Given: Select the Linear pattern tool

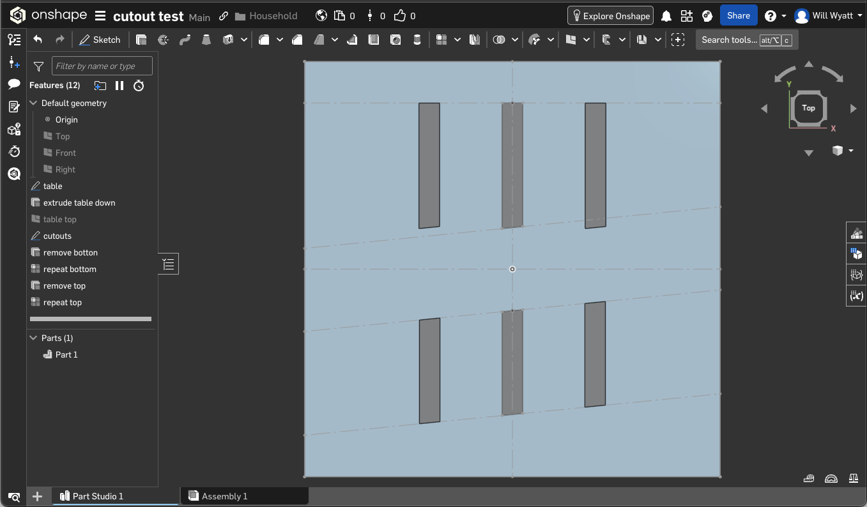Looking at the screenshot, I should (441, 40).
